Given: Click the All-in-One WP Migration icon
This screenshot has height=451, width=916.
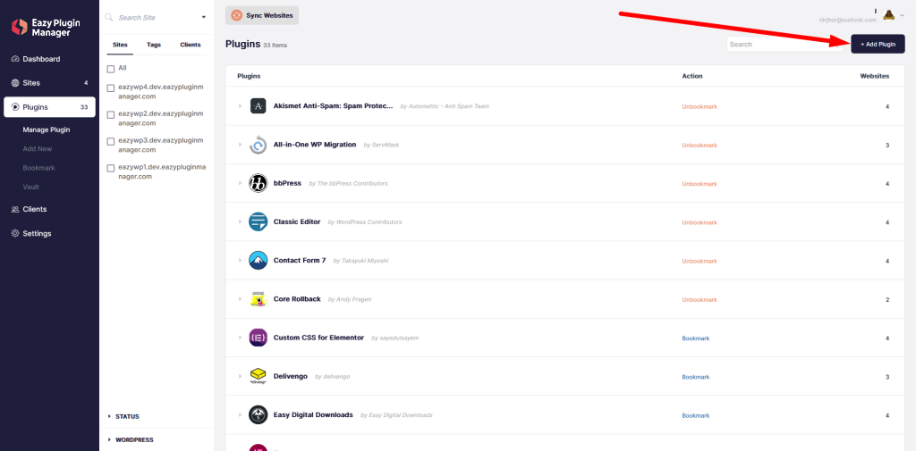Looking at the screenshot, I should tap(259, 145).
